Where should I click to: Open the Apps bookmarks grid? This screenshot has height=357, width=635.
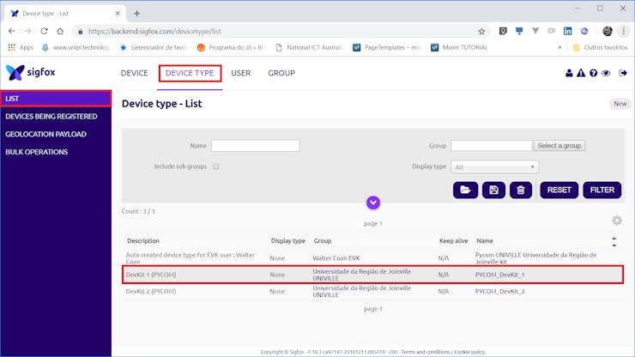click(21, 47)
